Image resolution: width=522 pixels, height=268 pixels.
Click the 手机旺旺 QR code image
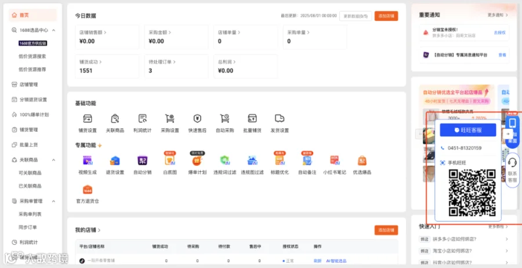[472, 193]
